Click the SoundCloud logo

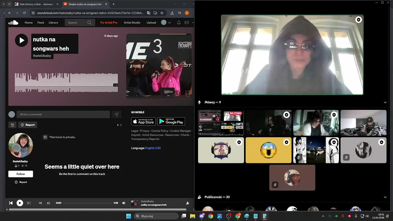[13, 22]
